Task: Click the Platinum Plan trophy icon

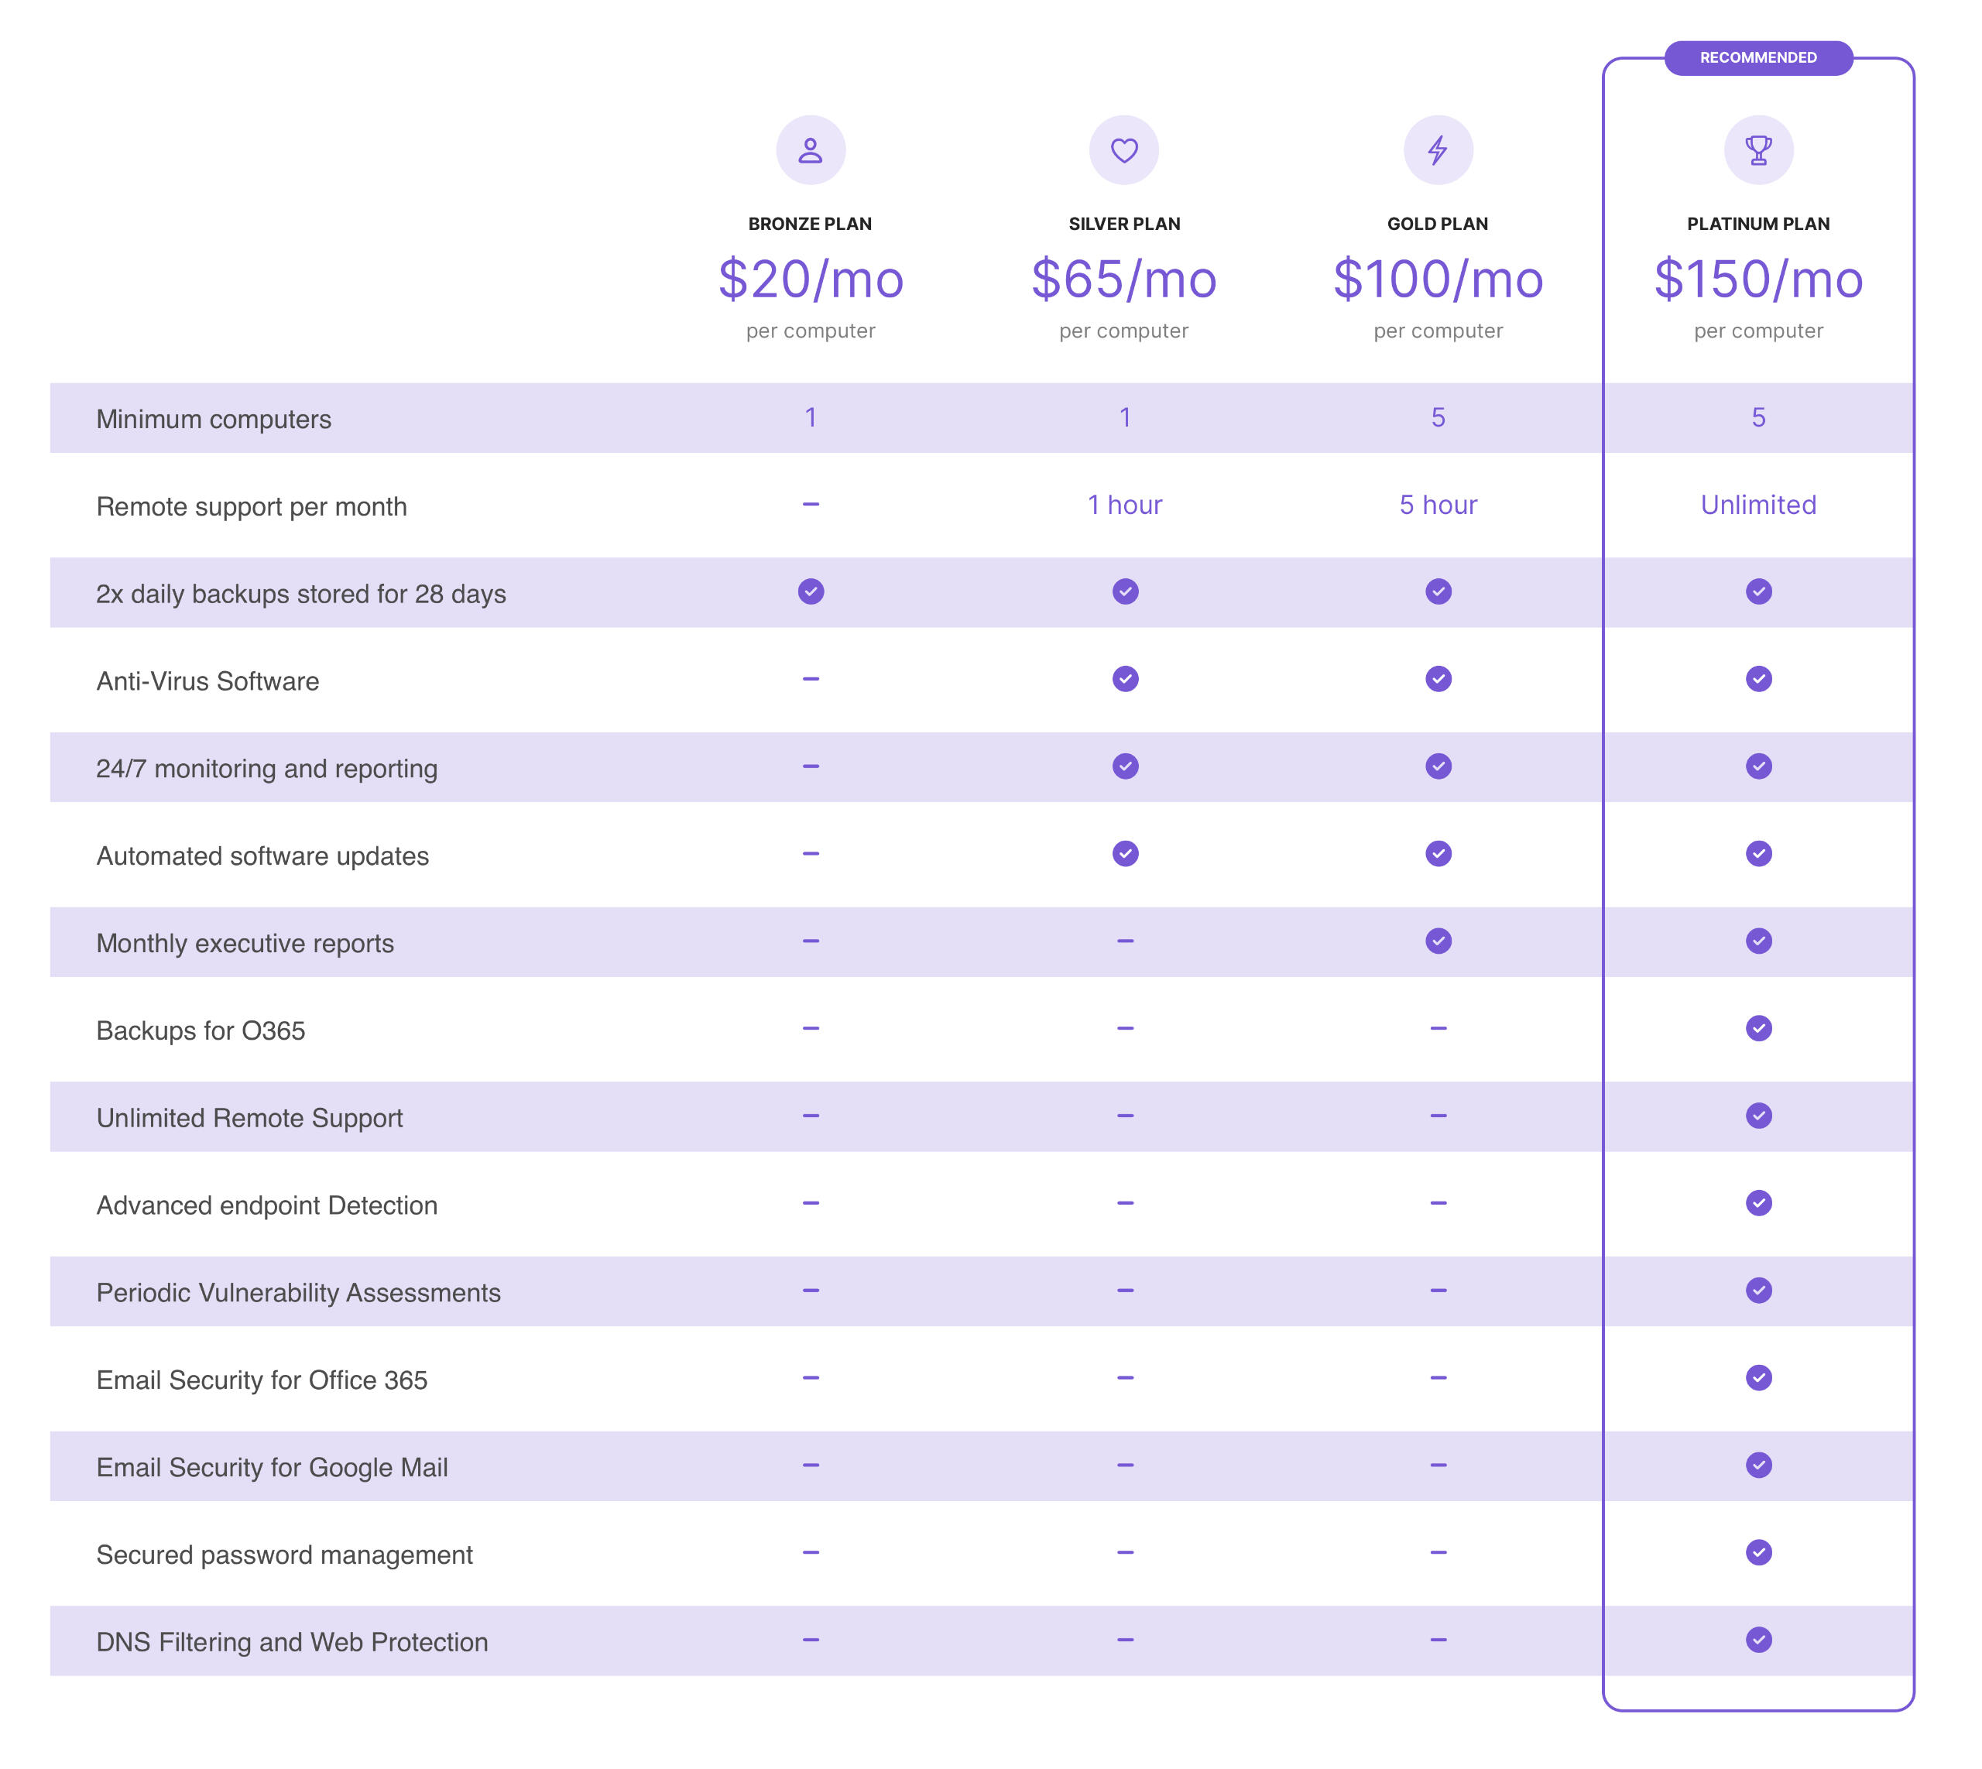Action: pyautogui.click(x=1757, y=151)
